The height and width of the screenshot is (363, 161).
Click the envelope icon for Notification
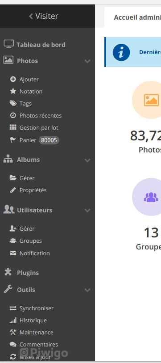point(13,253)
